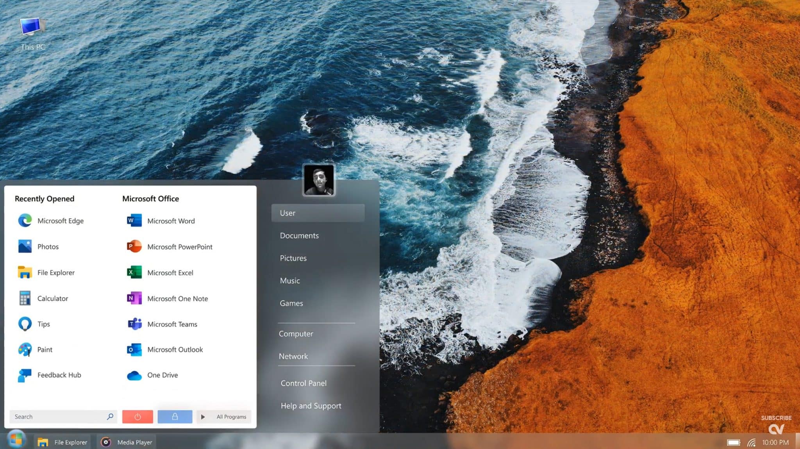
Task: Open Help and Support
Action: (311, 406)
